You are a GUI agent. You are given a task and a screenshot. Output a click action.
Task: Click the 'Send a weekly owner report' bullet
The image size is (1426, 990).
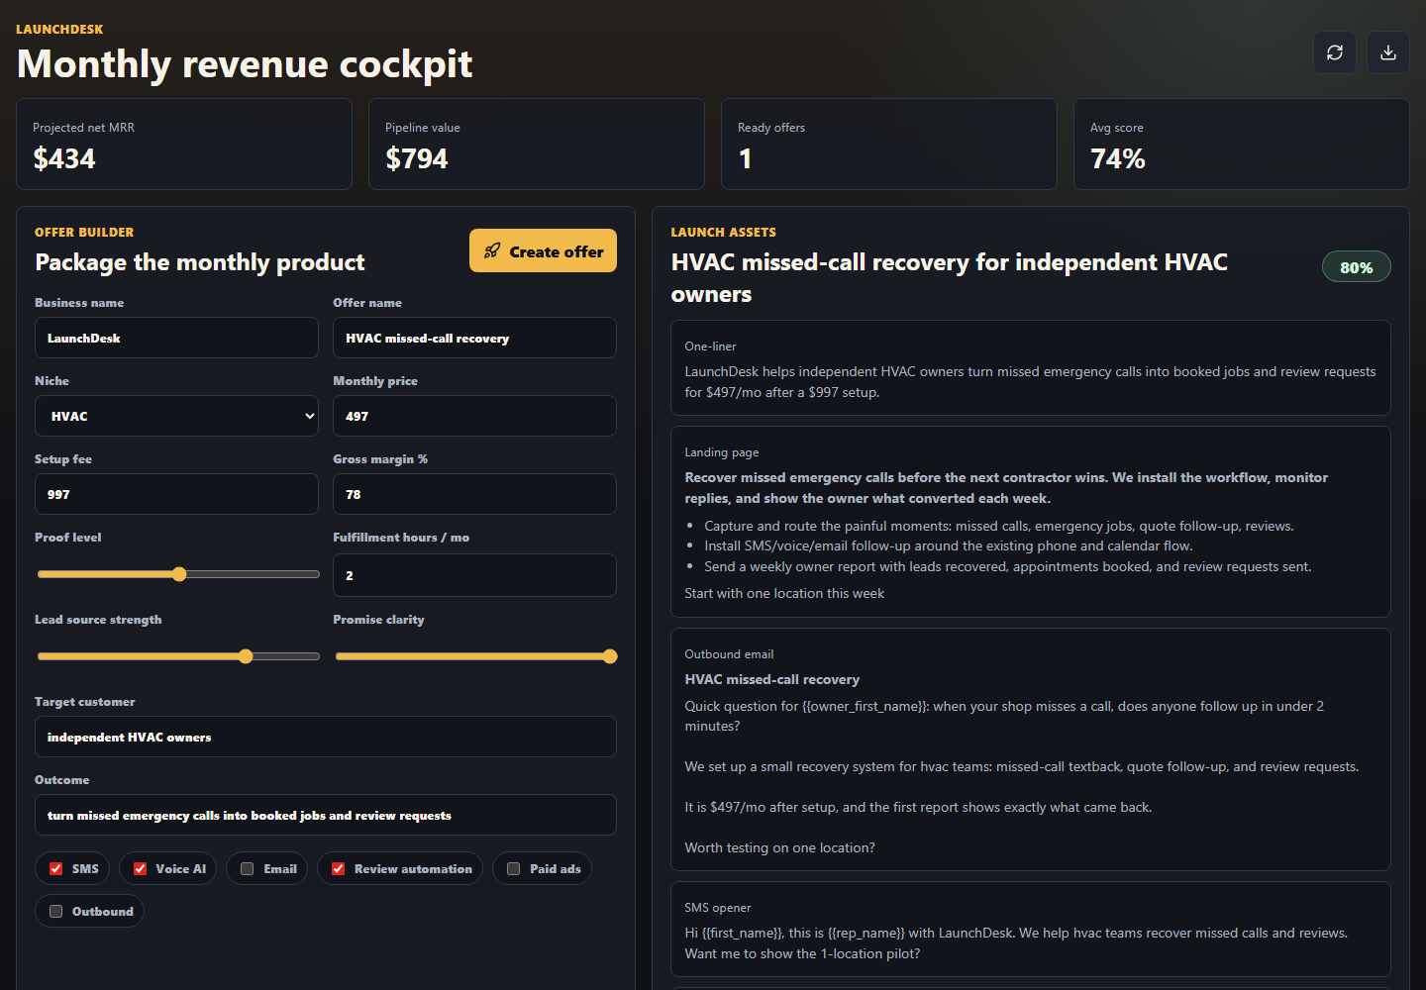click(x=1008, y=566)
